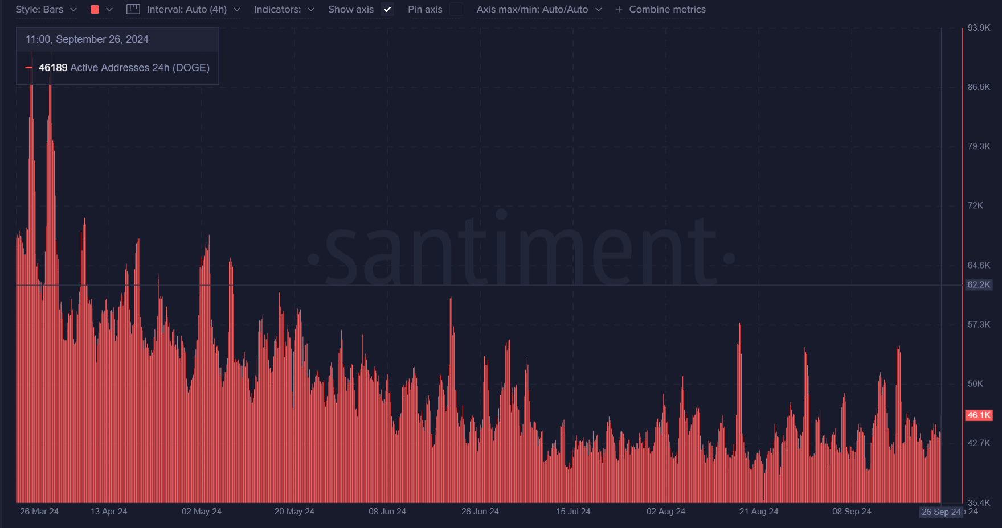Expand the chevron beside the red swatch
The width and height of the screenshot is (1002, 528).
coord(109,10)
